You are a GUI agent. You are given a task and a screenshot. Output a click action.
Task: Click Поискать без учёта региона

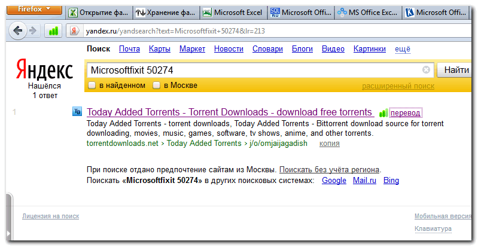[x=329, y=169]
